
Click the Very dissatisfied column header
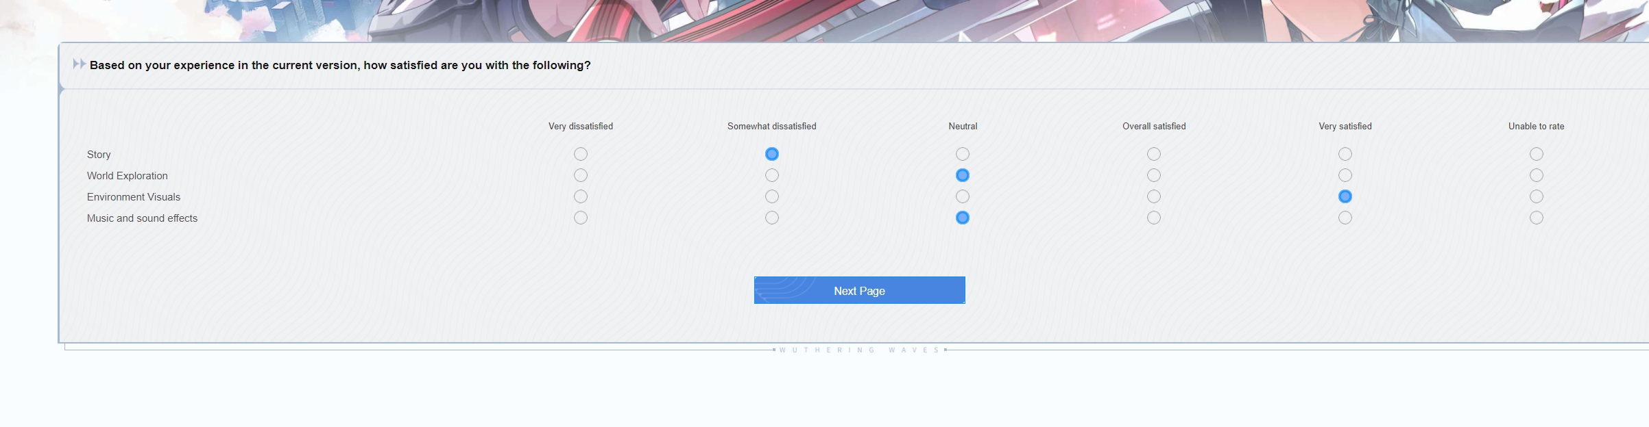point(581,126)
